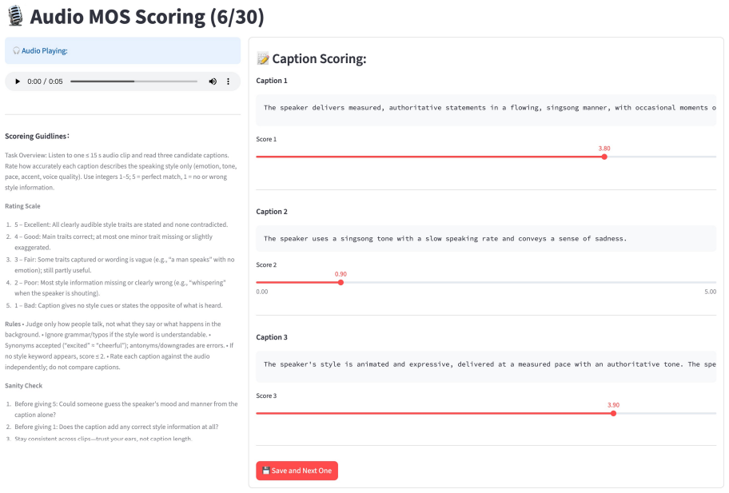Click the Scoring Guidelines heading
The height and width of the screenshot is (493, 729).
[x=38, y=136]
